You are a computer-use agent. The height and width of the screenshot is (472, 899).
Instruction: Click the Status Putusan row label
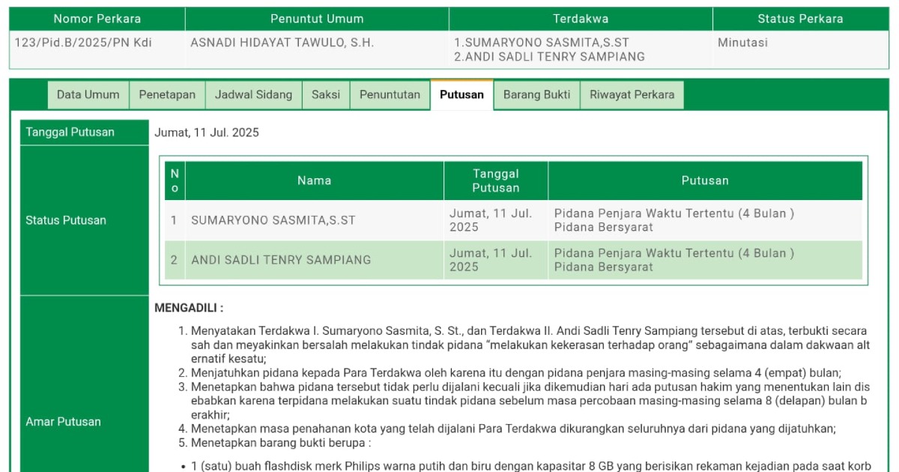(84, 220)
